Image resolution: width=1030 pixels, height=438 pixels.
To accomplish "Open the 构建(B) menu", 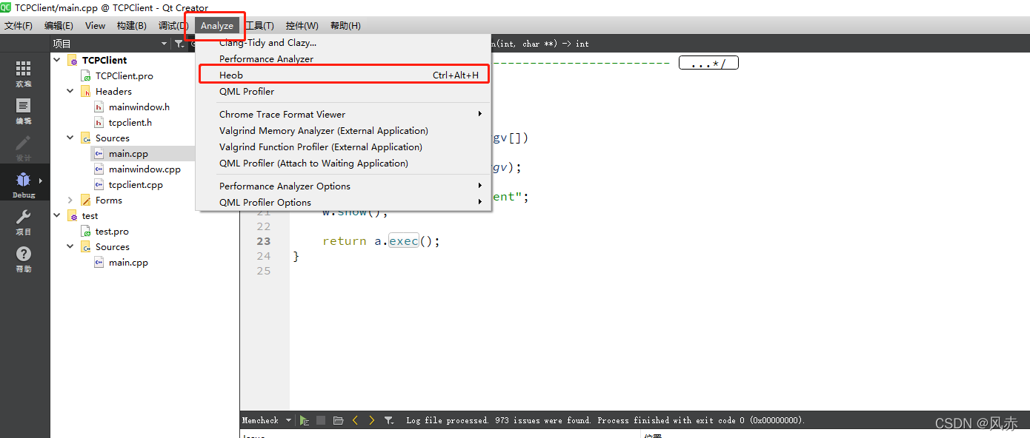I will [x=132, y=26].
